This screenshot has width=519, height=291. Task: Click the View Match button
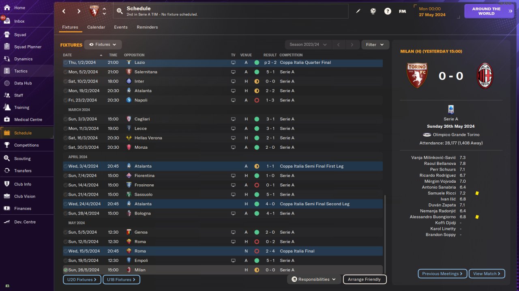coord(487,274)
